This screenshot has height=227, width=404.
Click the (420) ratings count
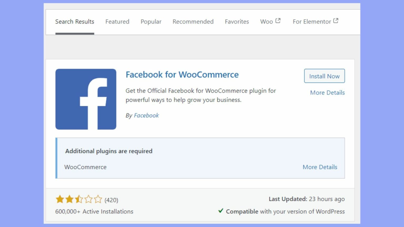111,200
